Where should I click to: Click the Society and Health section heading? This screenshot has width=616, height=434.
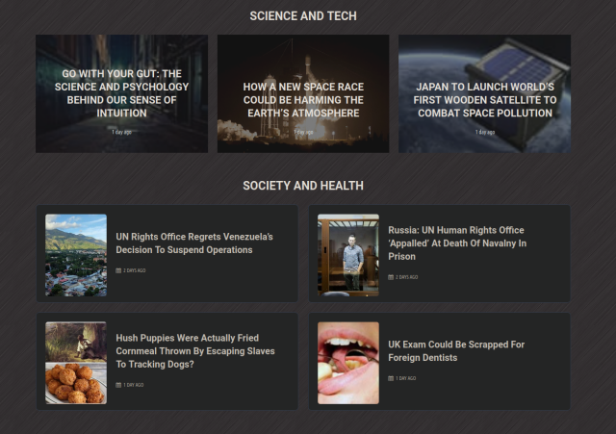(x=303, y=186)
